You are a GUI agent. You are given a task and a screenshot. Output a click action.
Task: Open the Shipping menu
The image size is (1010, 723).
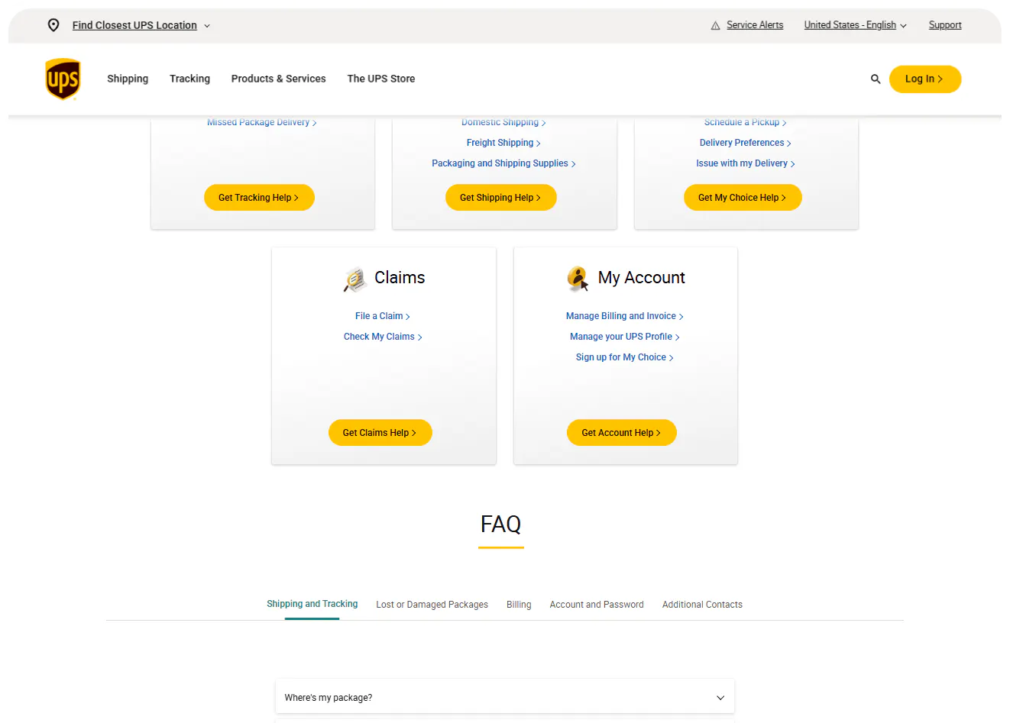[x=128, y=79]
